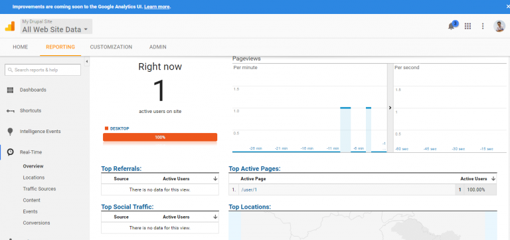This screenshot has width=510, height=240.
Task: Open the Top Referrals heading link
Action: tap(122, 169)
